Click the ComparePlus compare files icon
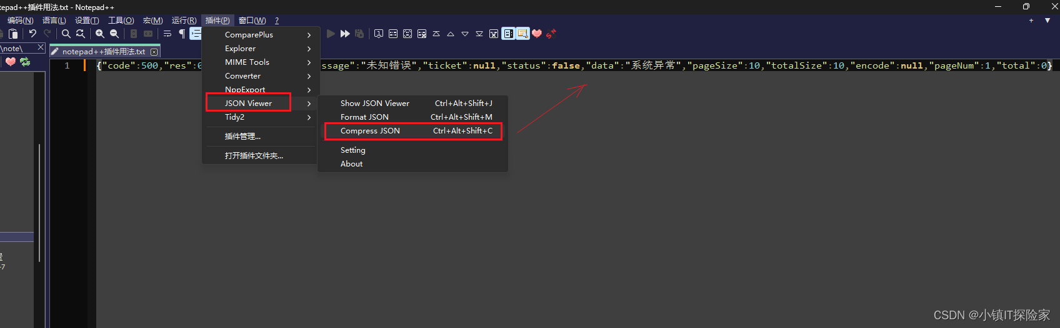 point(393,34)
